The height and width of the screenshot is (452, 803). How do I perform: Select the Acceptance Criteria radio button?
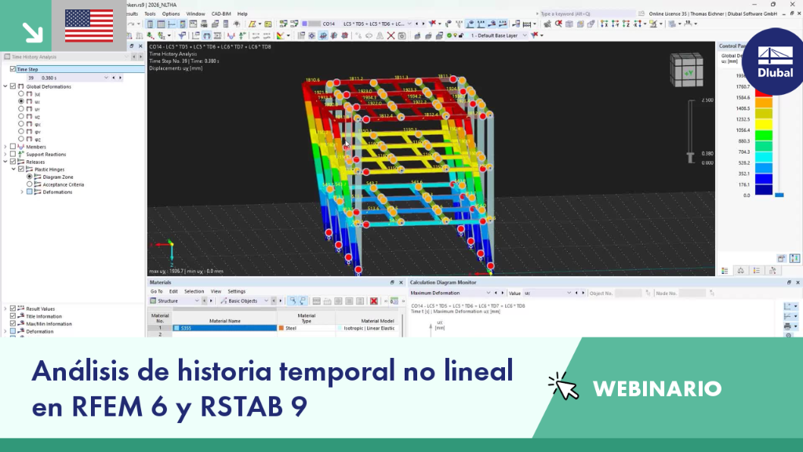coord(29,184)
